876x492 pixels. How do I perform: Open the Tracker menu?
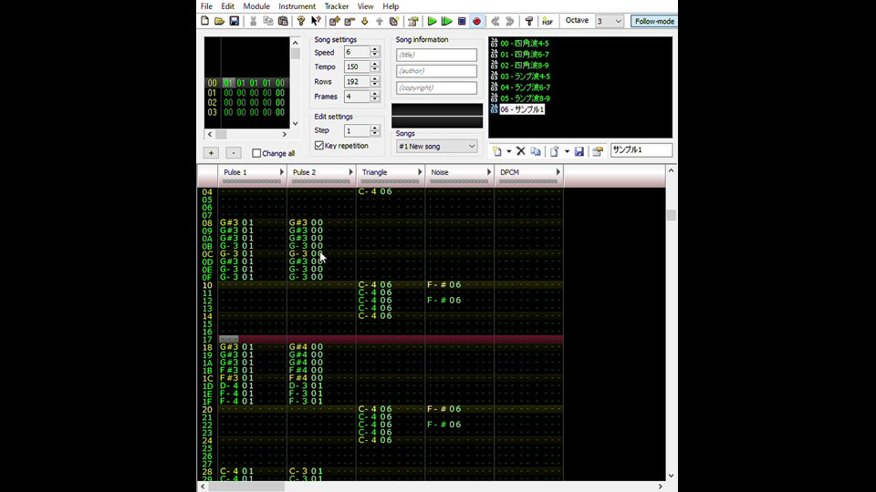(x=336, y=6)
